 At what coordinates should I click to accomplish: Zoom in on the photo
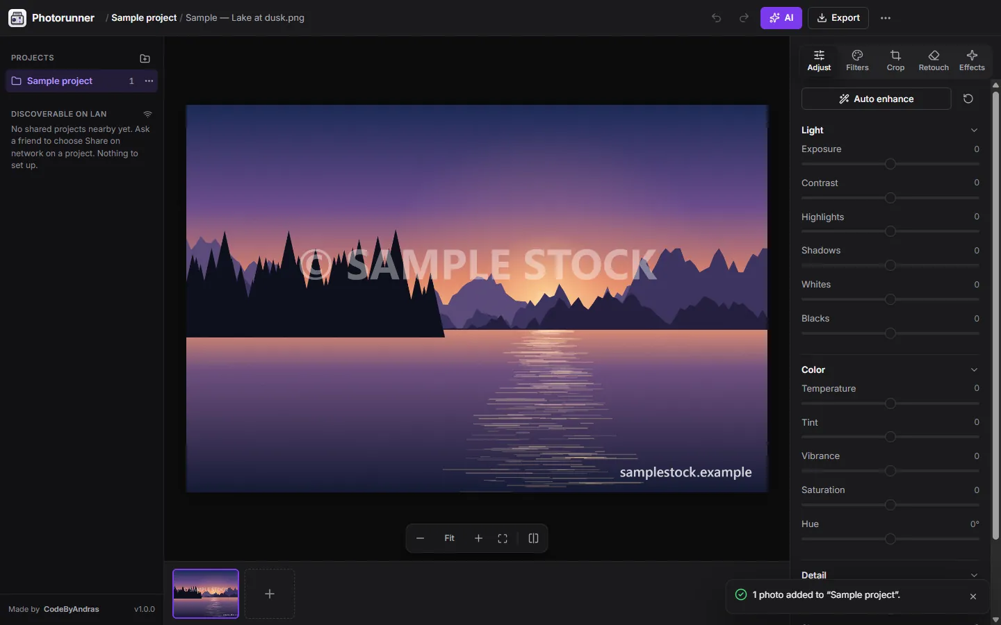[478, 538]
